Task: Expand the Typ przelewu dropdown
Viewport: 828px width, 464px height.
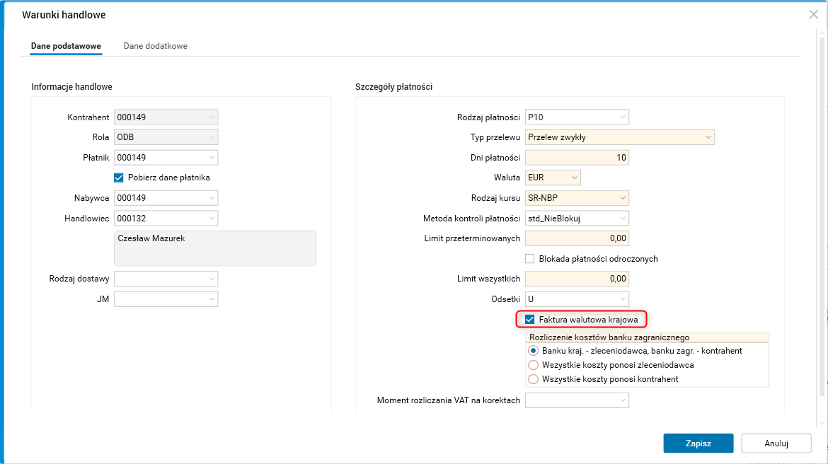Action: 708,137
